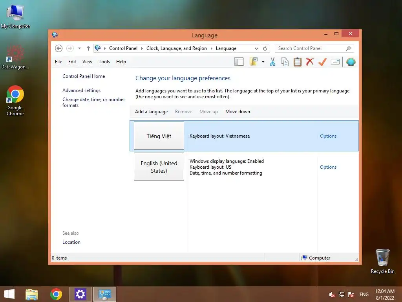Click the Back navigation arrow
The width and height of the screenshot is (402, 302).
click(59, 48)
